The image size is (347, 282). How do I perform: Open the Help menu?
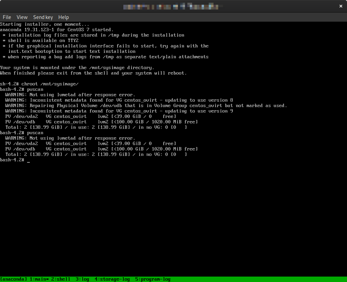click(63, 17)
